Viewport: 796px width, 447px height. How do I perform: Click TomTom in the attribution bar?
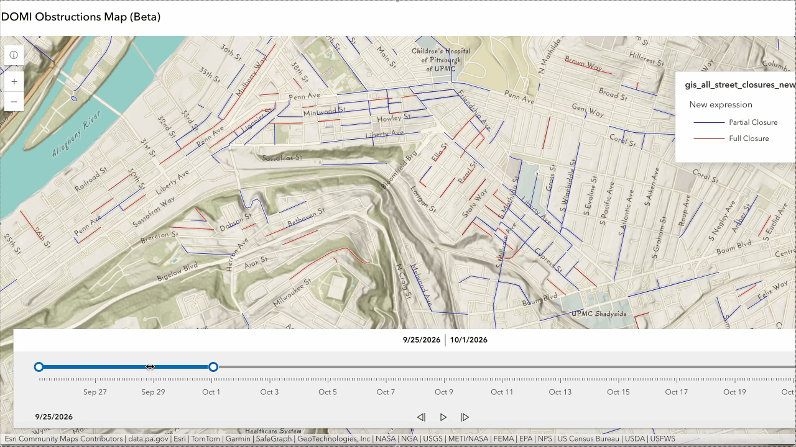click(x=206, y=439)
